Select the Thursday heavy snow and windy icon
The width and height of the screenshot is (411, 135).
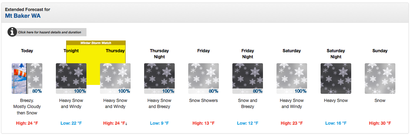pyautogui.click(x=115, y=79)
